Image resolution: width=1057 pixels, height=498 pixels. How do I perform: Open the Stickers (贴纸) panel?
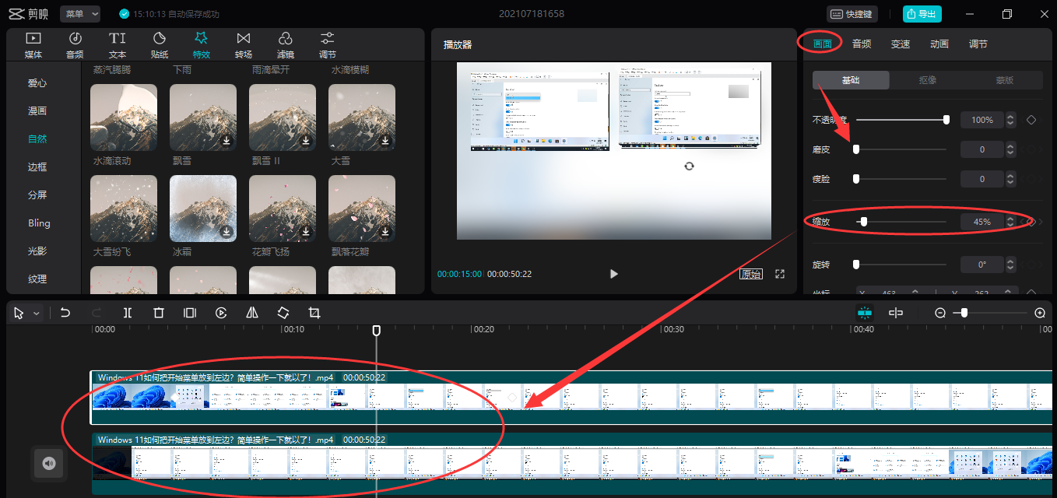point(160,45)
